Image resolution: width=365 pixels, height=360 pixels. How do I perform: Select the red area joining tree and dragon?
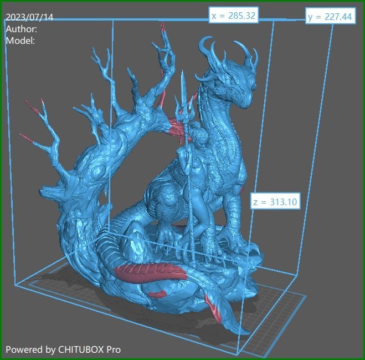[176, 129]
